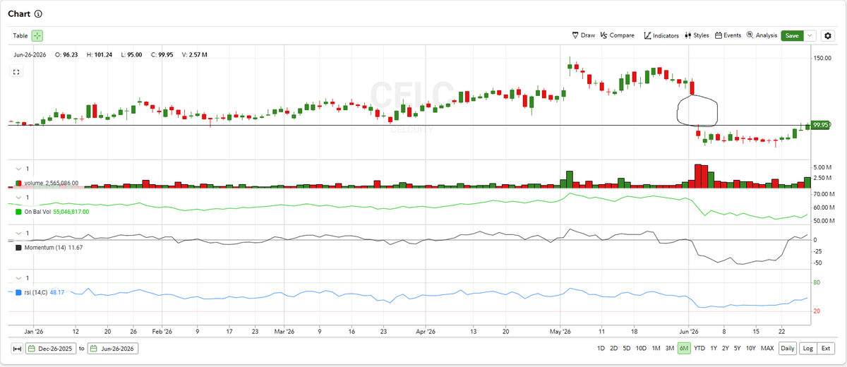Toggle Log scale
This screenshot has height=367, width=847.
point(807,349)
